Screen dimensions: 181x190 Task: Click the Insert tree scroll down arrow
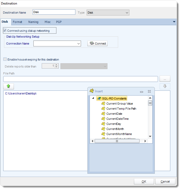[150, 136]
